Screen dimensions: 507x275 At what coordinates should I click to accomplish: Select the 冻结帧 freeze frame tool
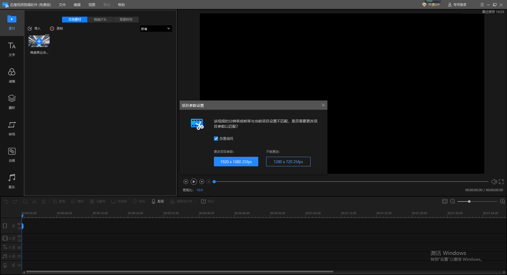coord(119,201)
